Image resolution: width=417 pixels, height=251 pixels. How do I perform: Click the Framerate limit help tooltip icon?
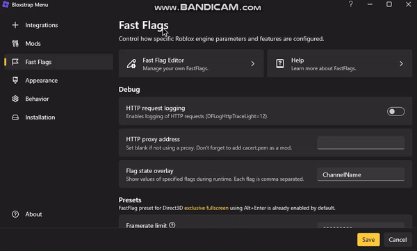pyautogui.click(x=172, y=225)
